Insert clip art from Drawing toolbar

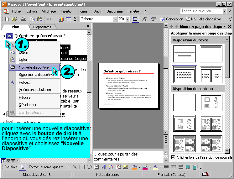pos(118,167)
